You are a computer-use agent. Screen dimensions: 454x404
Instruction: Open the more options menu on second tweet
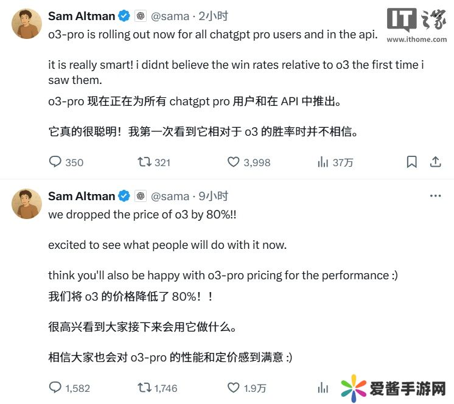pos(436,196)
